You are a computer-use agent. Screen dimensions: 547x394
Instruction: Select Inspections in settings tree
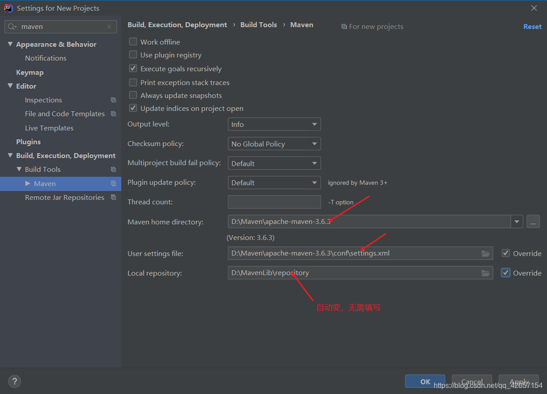[43, 100]
